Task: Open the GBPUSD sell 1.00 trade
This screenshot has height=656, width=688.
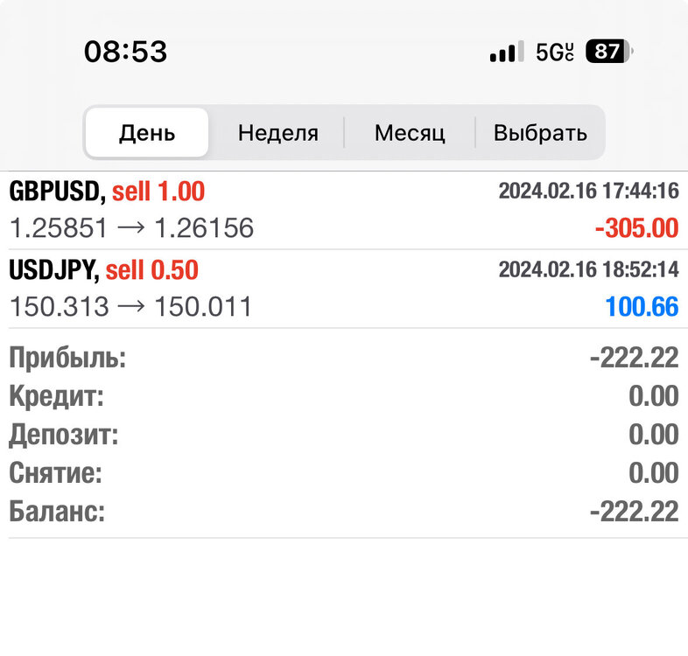Action: click(344, 210)
